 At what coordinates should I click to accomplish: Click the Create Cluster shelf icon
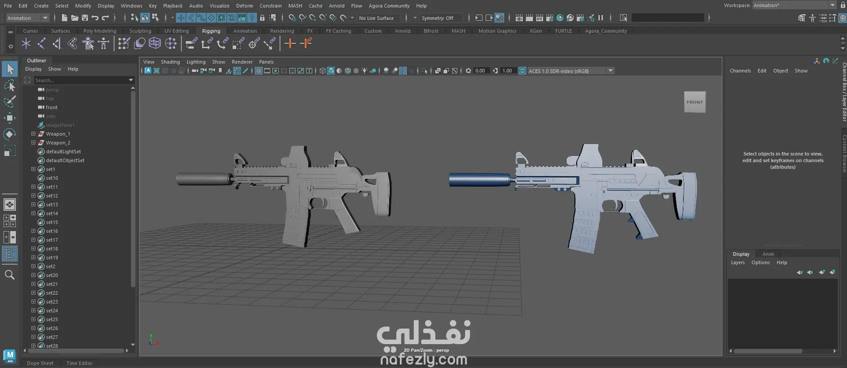coord(171,43)
